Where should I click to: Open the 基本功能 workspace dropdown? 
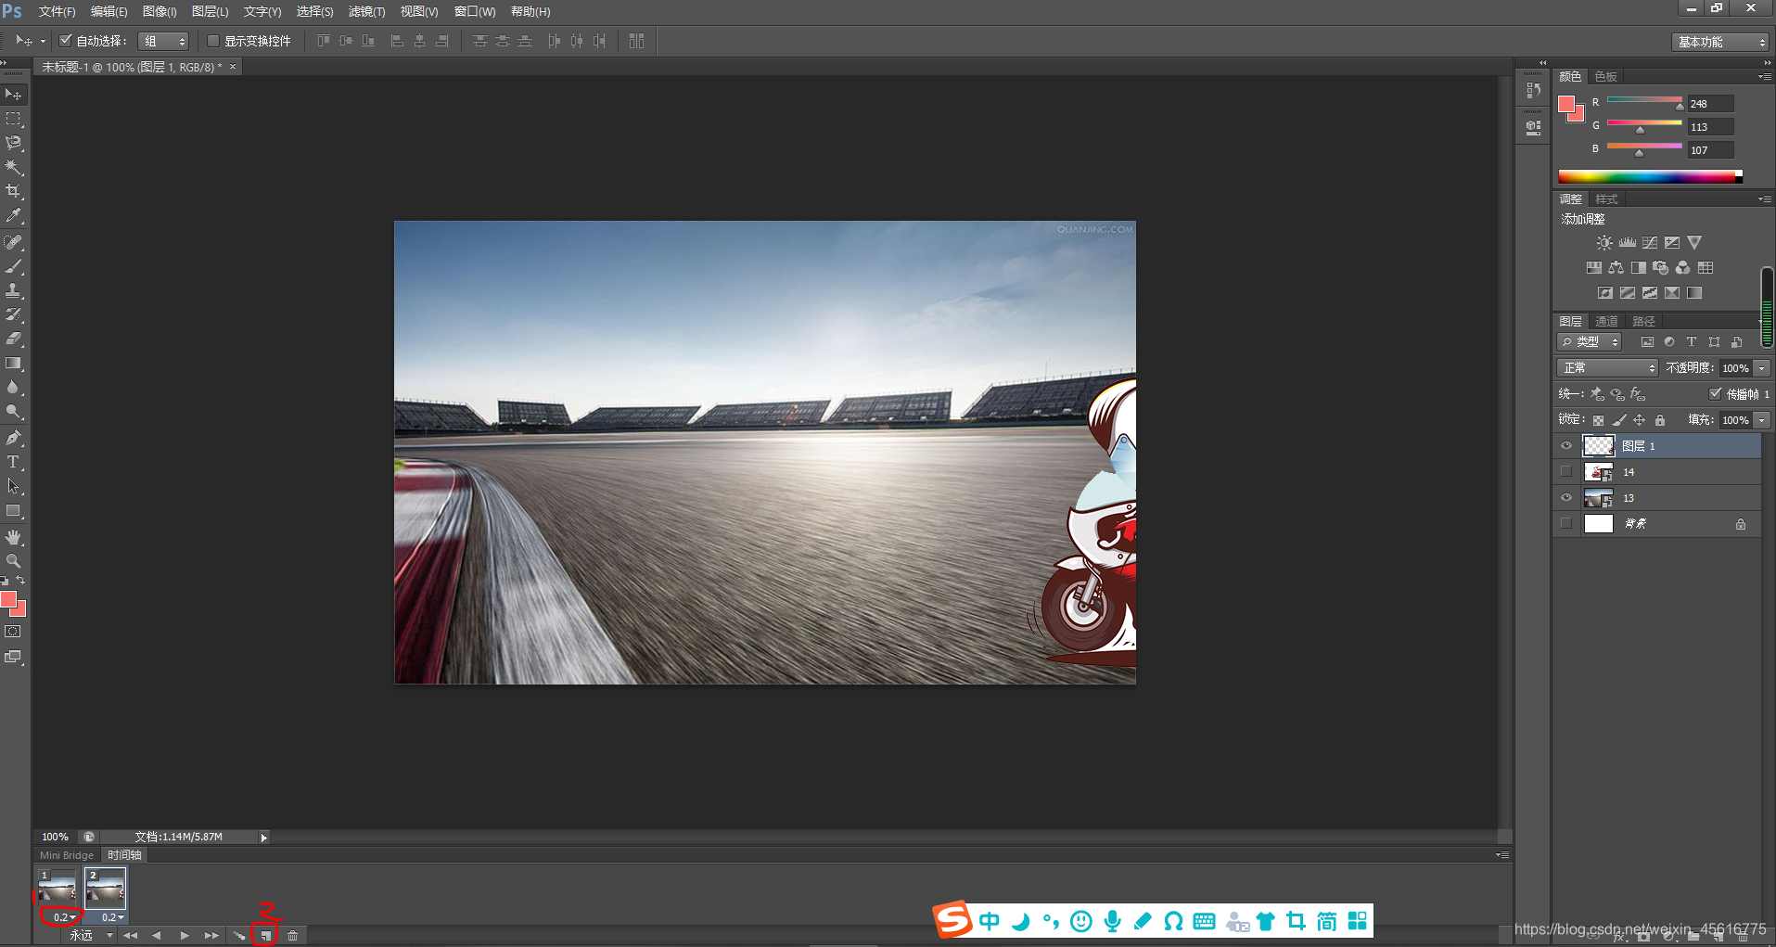[1720, 42]
